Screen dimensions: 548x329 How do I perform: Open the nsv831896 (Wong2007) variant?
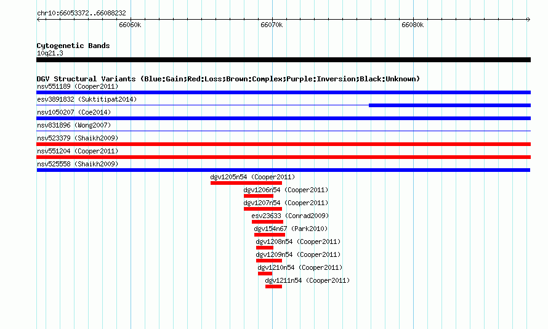point(74,125)
